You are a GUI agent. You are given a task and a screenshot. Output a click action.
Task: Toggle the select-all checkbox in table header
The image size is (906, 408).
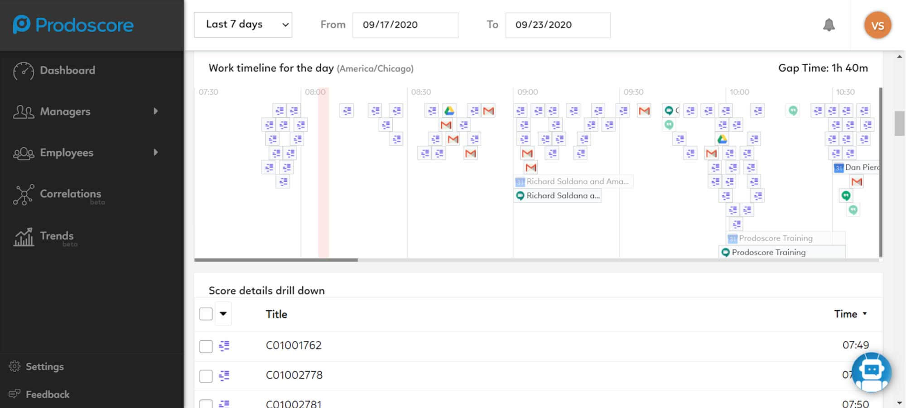(x=206, y=314)
